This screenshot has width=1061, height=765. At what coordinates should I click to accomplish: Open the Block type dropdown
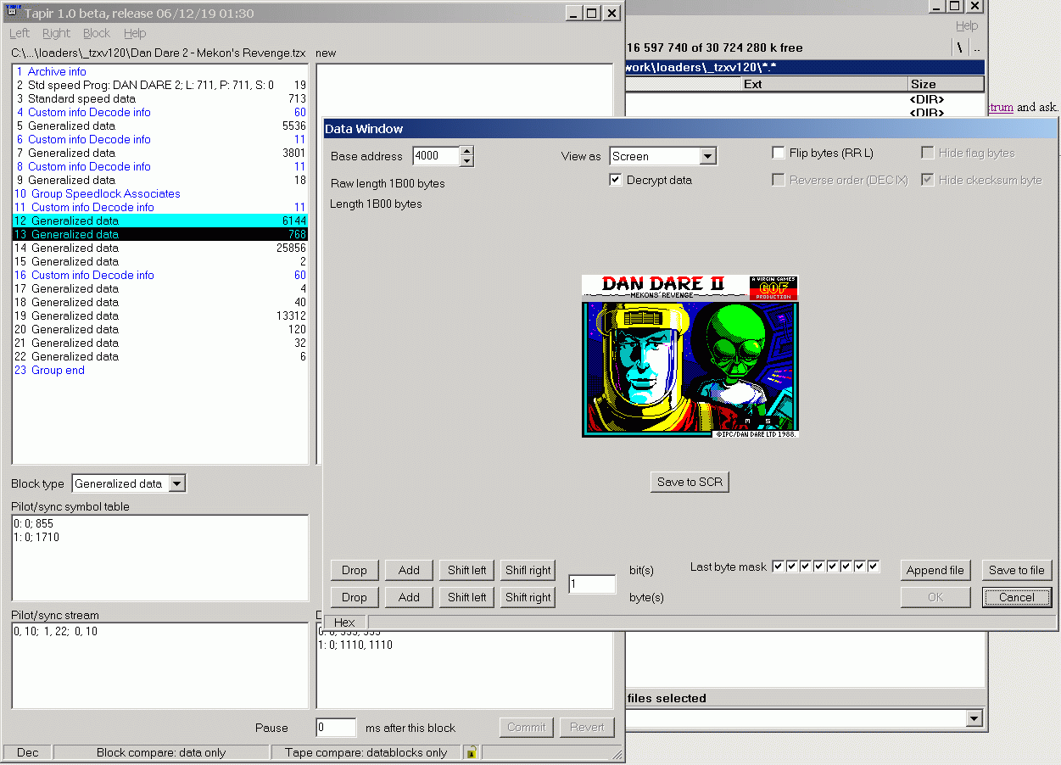pyautogui.click(x=176, y=483)
